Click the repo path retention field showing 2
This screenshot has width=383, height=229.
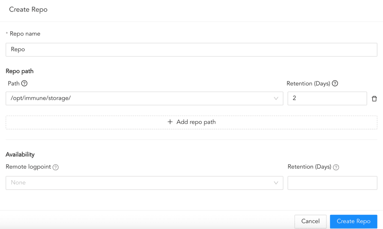pyautogui.click(x=327, y=98)
